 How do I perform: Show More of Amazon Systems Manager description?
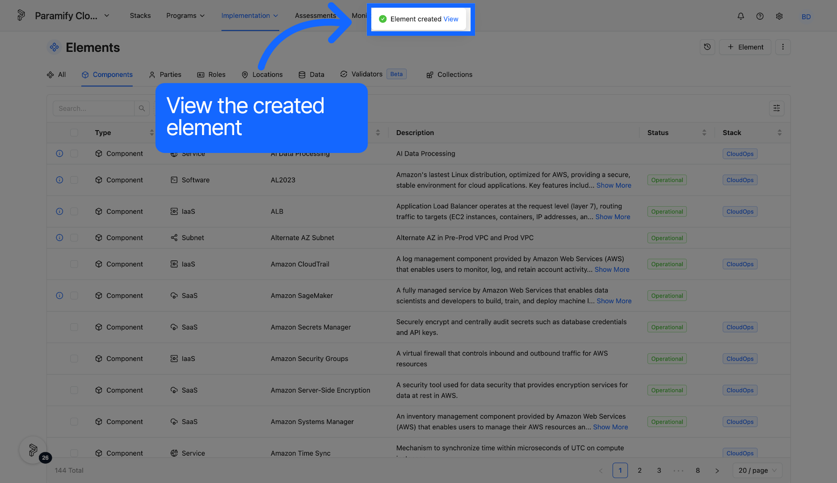[610, 427]
